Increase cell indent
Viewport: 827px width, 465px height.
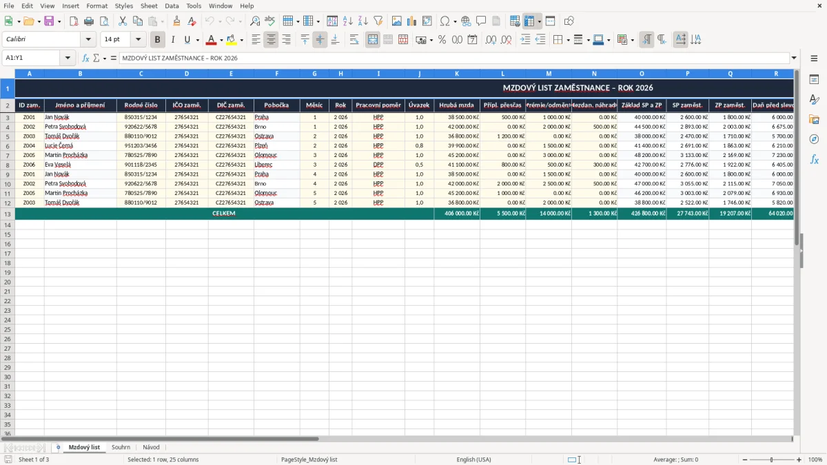click(x=525, y=40)
